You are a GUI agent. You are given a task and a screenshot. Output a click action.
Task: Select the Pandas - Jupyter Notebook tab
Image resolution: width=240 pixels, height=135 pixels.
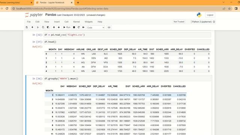(52, 3)
